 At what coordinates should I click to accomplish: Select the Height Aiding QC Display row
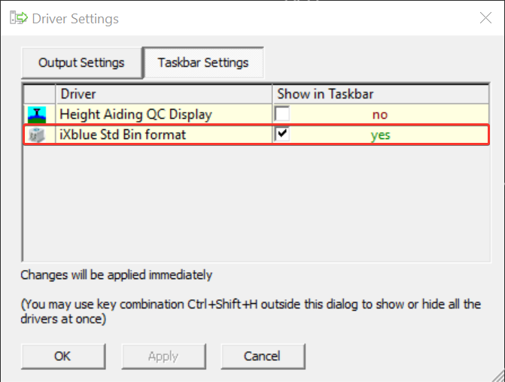pyautogui.click(x=135, y=114)
